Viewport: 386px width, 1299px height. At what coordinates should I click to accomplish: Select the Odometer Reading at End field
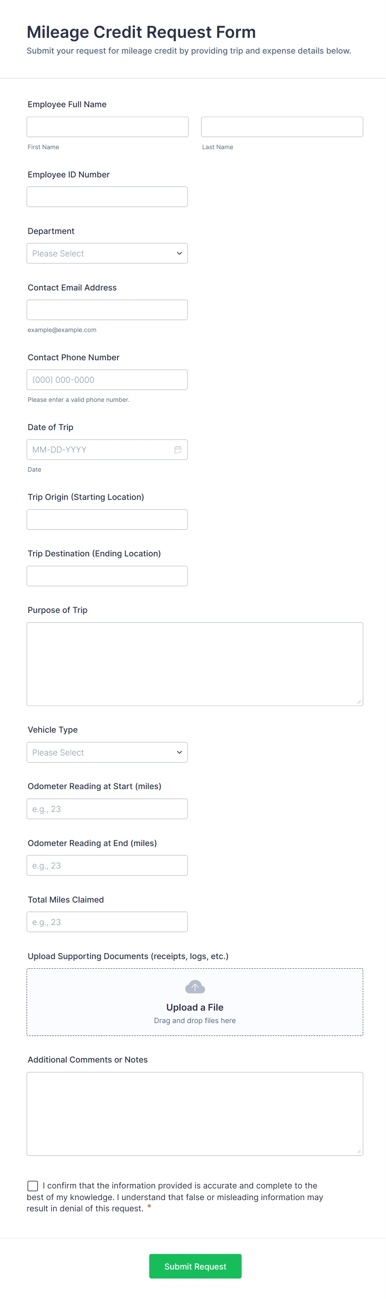tap(107, 865)
